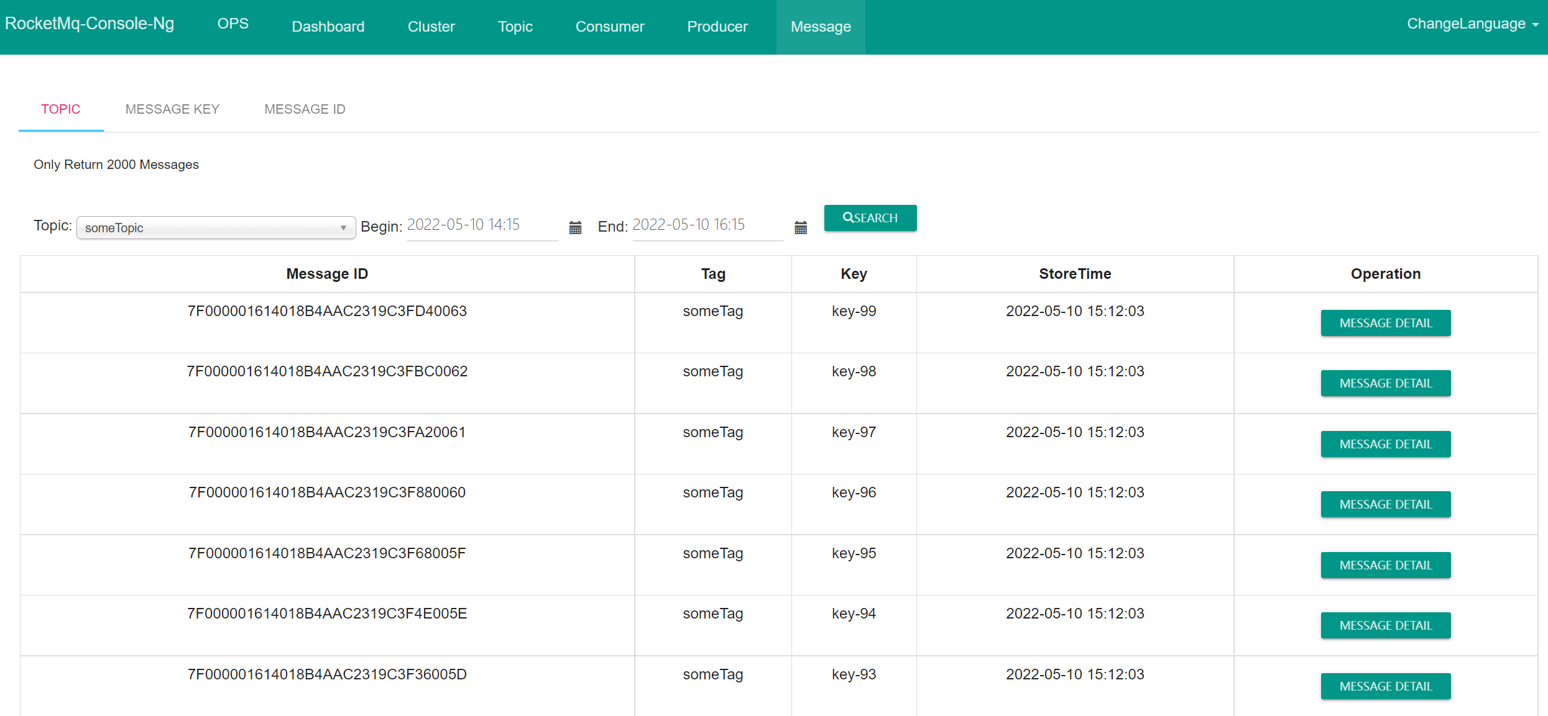Open the Dashboard menu item
The width and height of the screenshot is (1548, 716).
328,27
